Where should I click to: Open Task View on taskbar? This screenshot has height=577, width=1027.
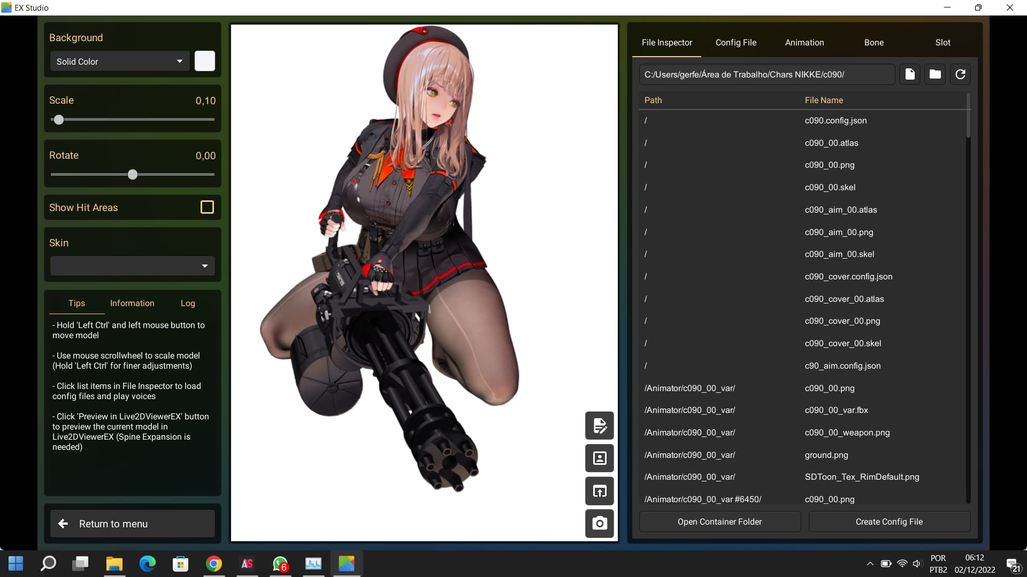pos(81,564)
